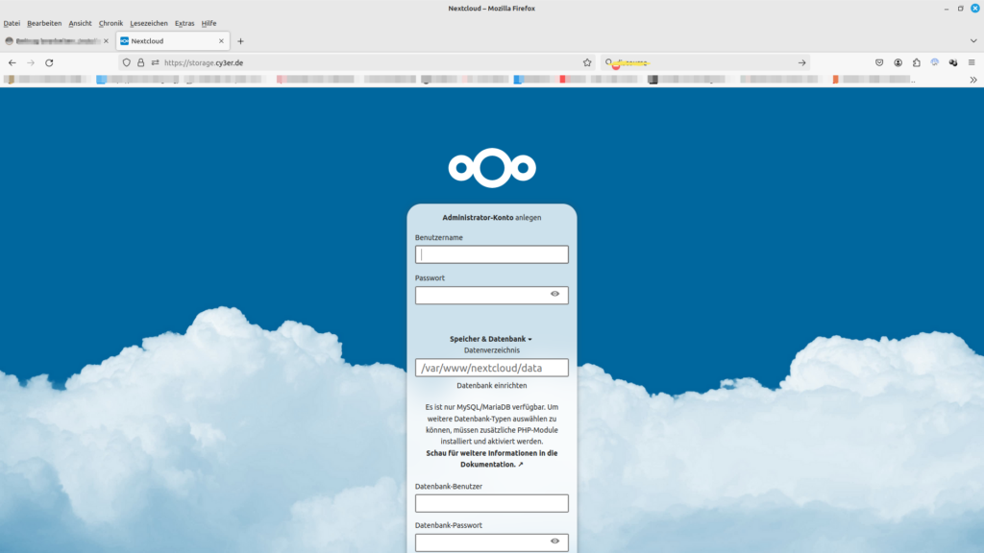This screenshot has width=984, height=553.
Task: Show the admin password with eye icon
Action: point(554,294)
